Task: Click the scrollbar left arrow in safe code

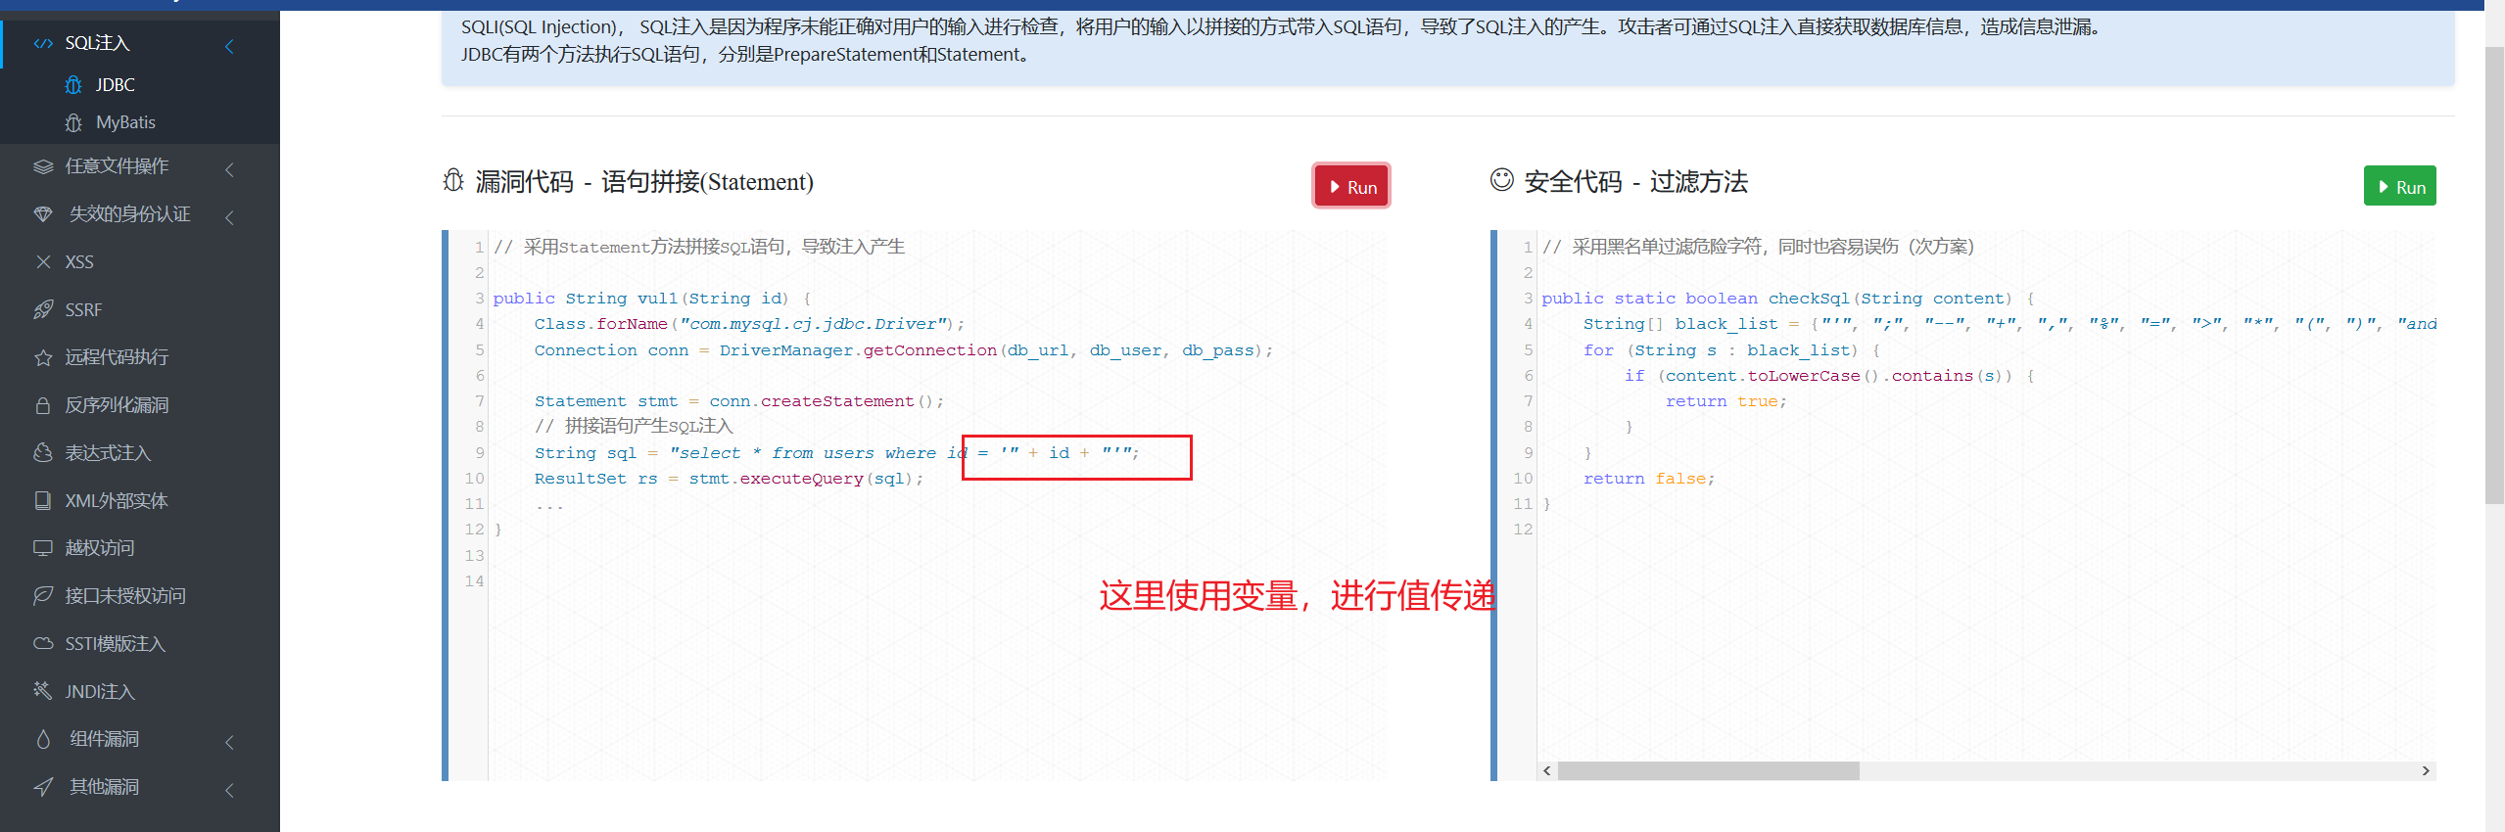Action: click(1546, 771)
